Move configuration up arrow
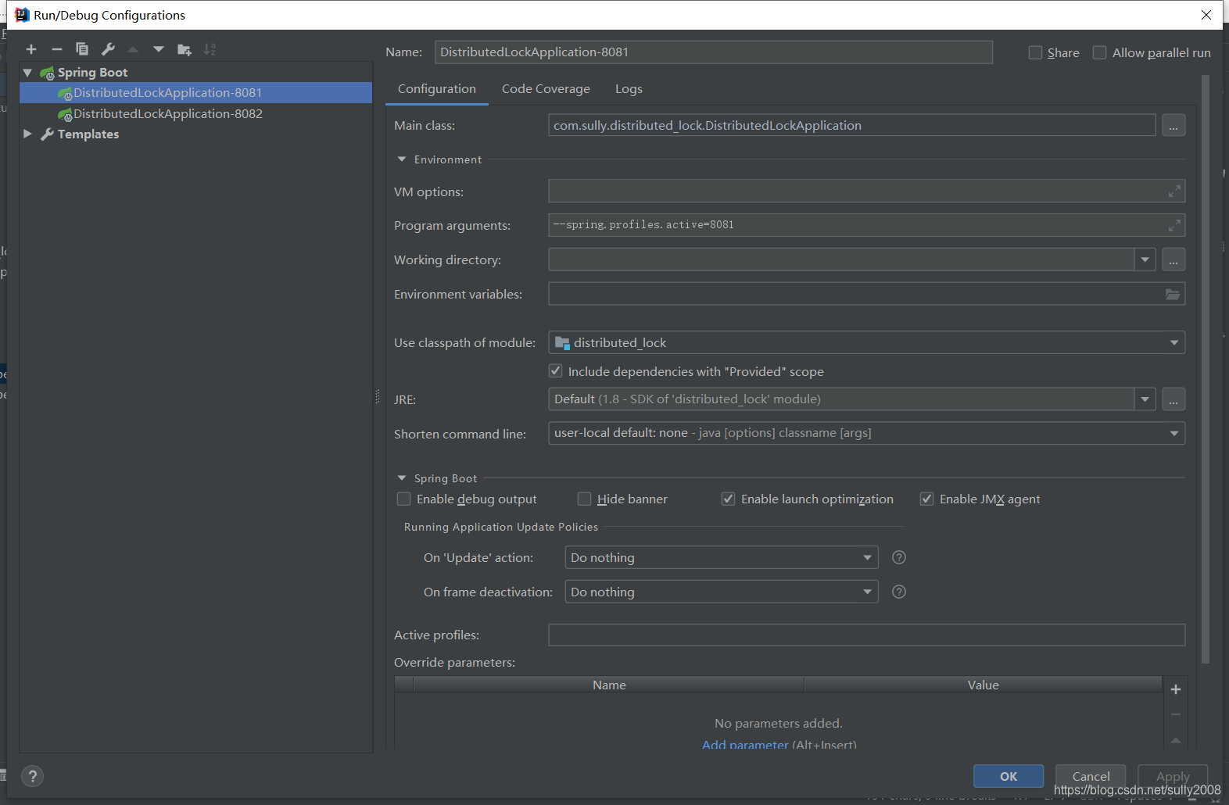 [x=133, y=49]
